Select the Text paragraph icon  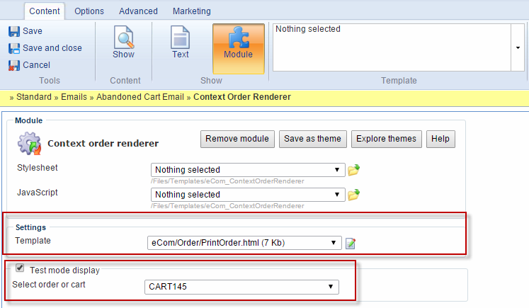coord(181,38)
